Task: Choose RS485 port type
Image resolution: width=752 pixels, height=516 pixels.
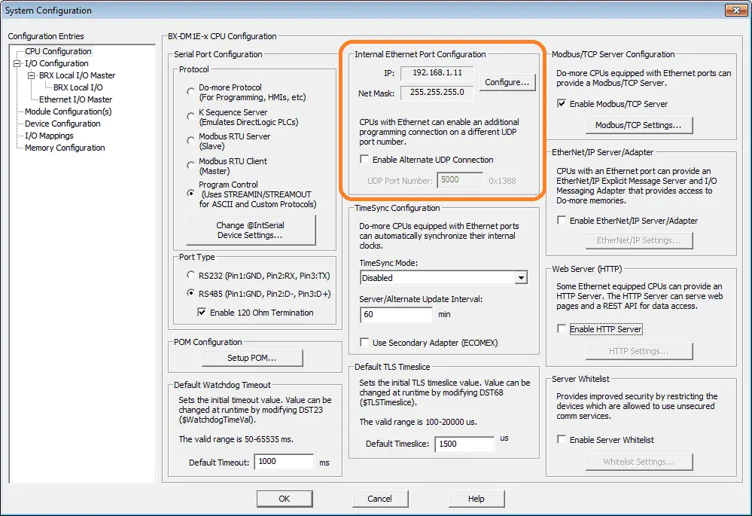Action: (x=191, y=293)
